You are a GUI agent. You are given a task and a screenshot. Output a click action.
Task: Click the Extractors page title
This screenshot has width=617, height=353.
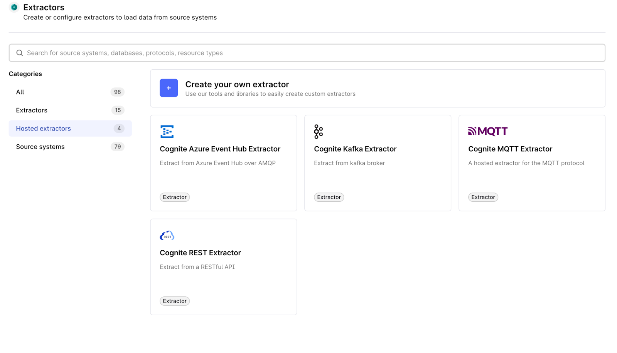point(44,7)
